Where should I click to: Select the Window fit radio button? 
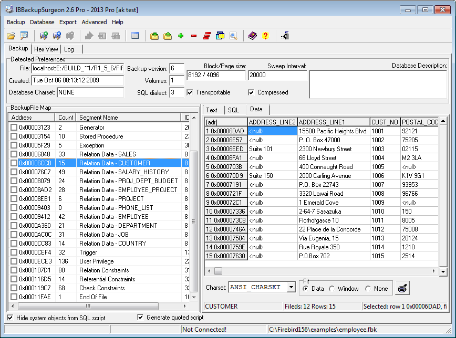coord(332,289)
